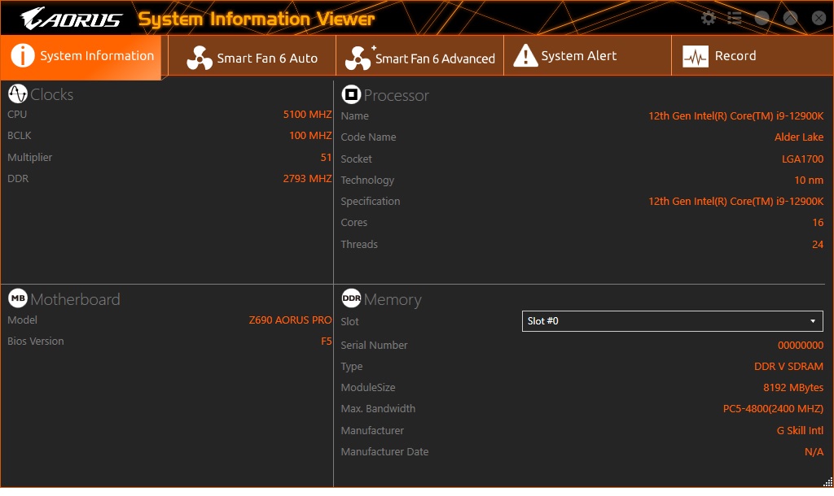Click the motherboard model Z690 AORUS PRO

tap(291, 320)
